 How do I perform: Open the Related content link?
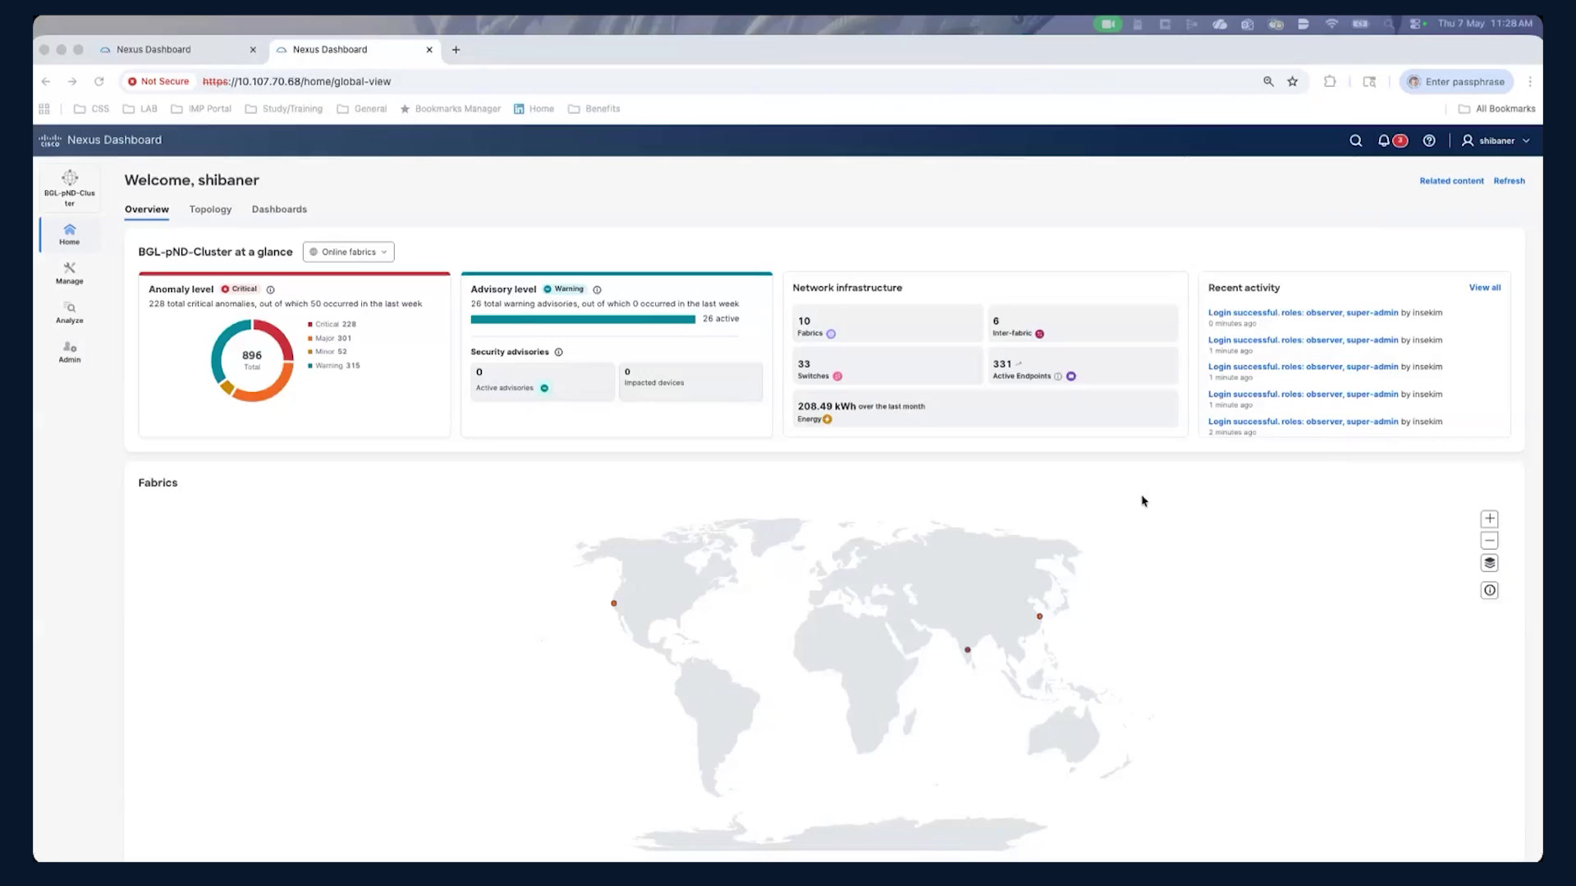tap(1451, 180)
